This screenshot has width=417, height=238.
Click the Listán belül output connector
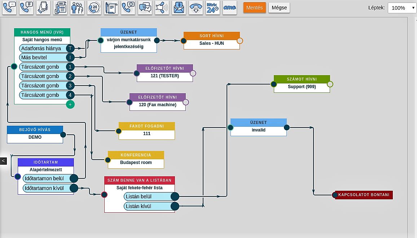tap(175, 196)
